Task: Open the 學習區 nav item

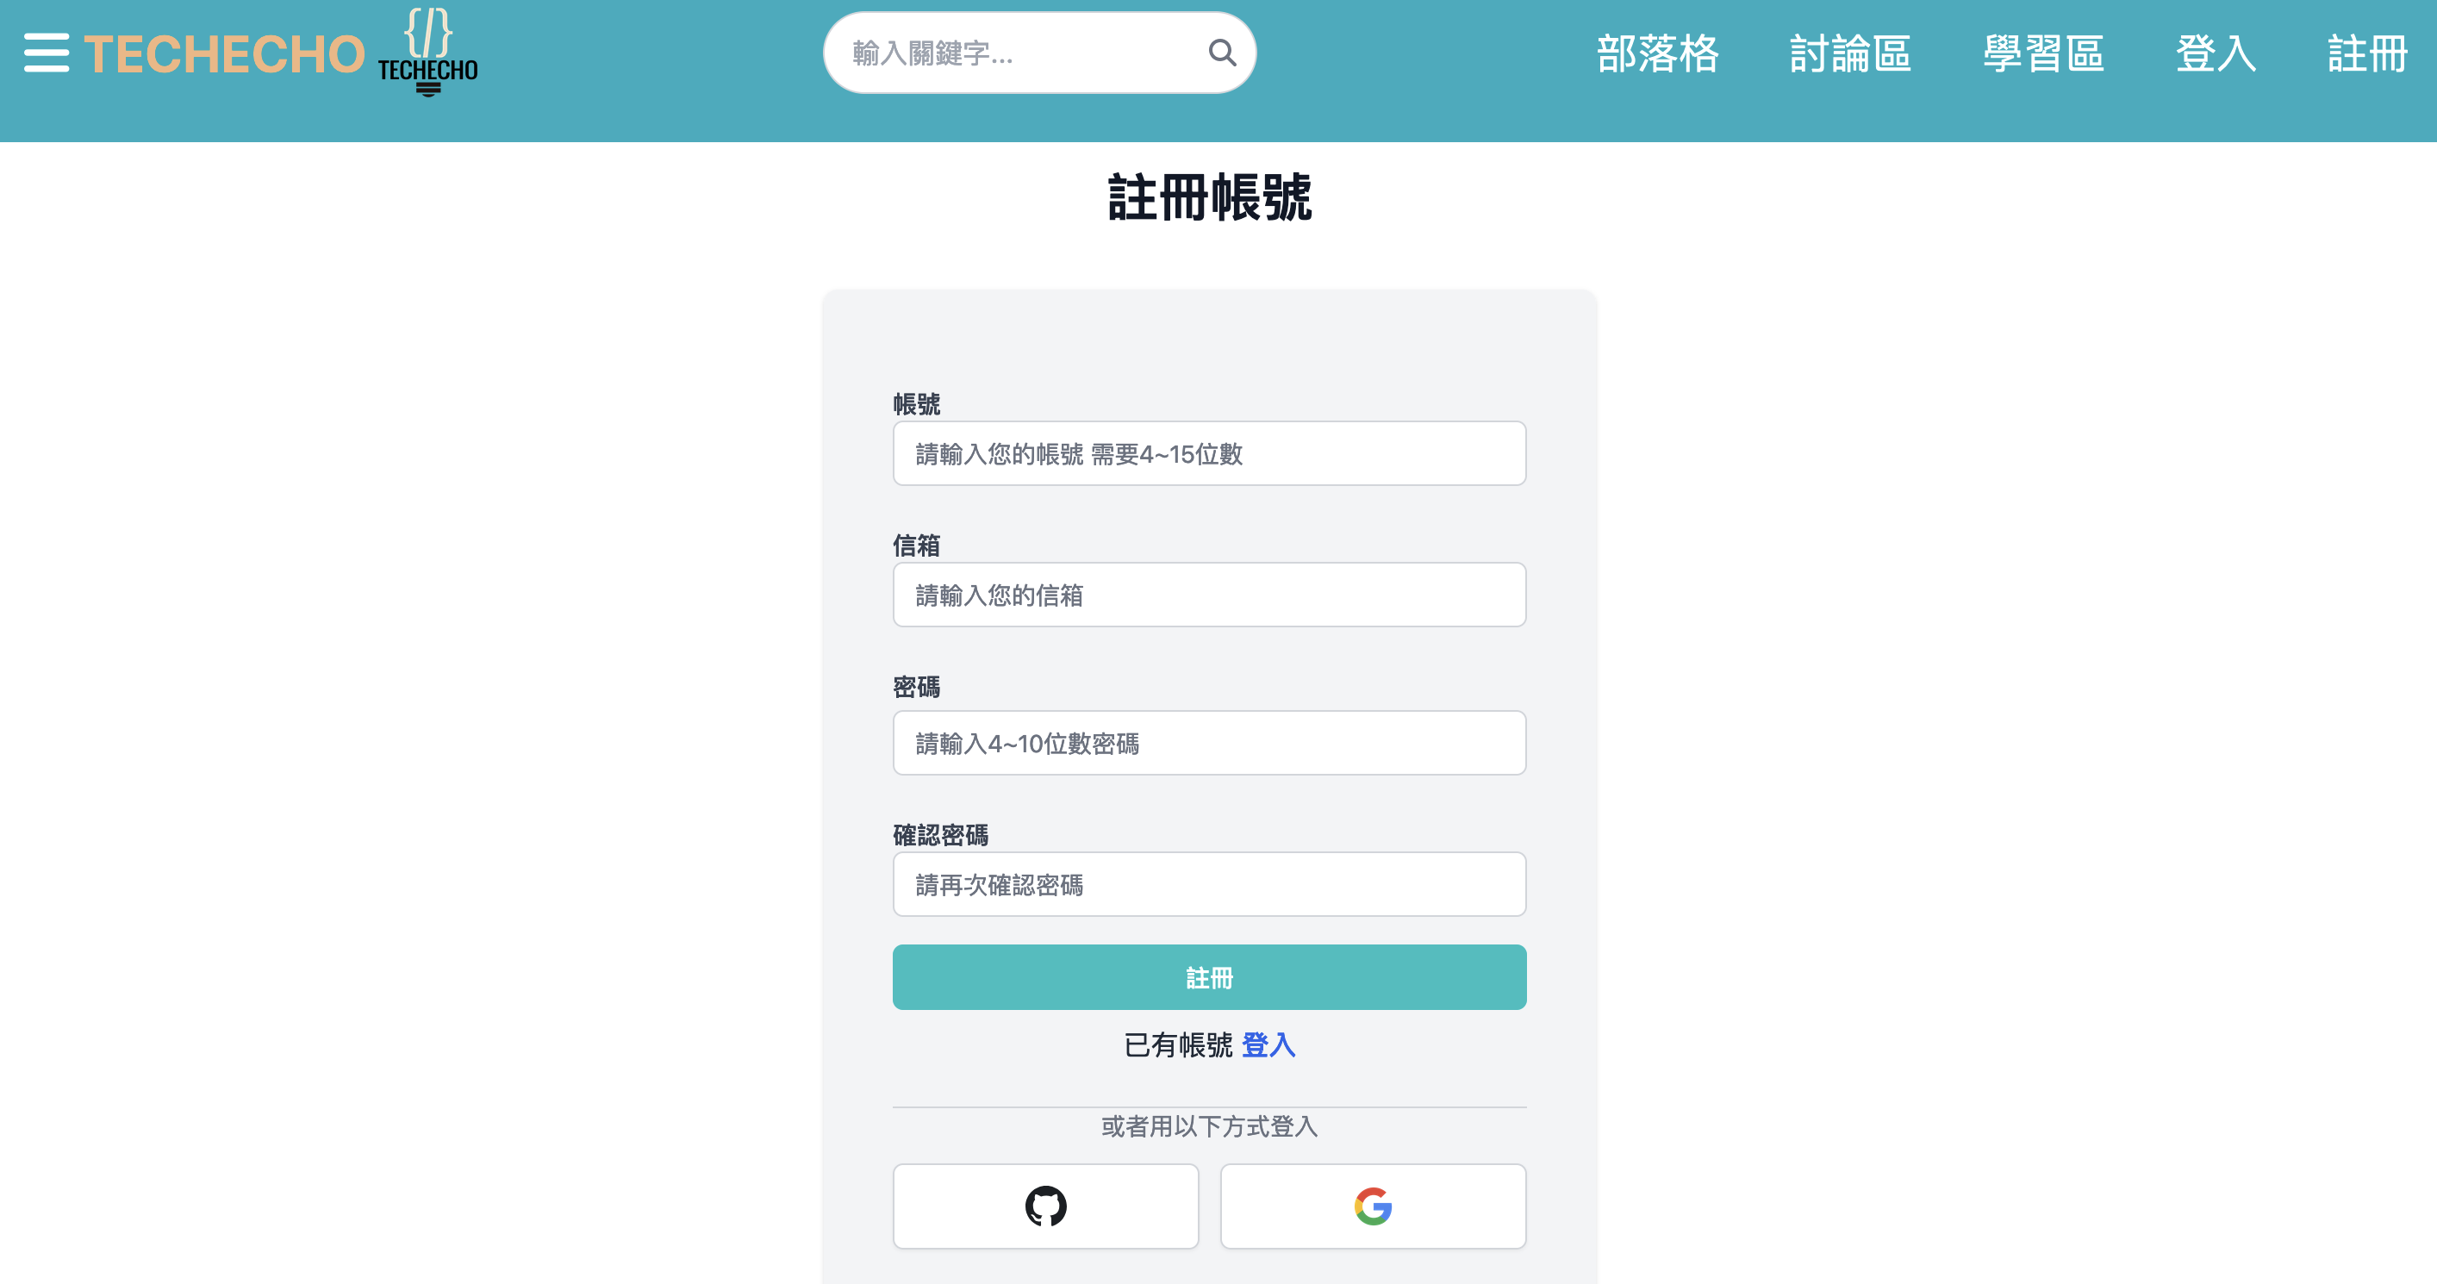Action: tap(2043, 53)
